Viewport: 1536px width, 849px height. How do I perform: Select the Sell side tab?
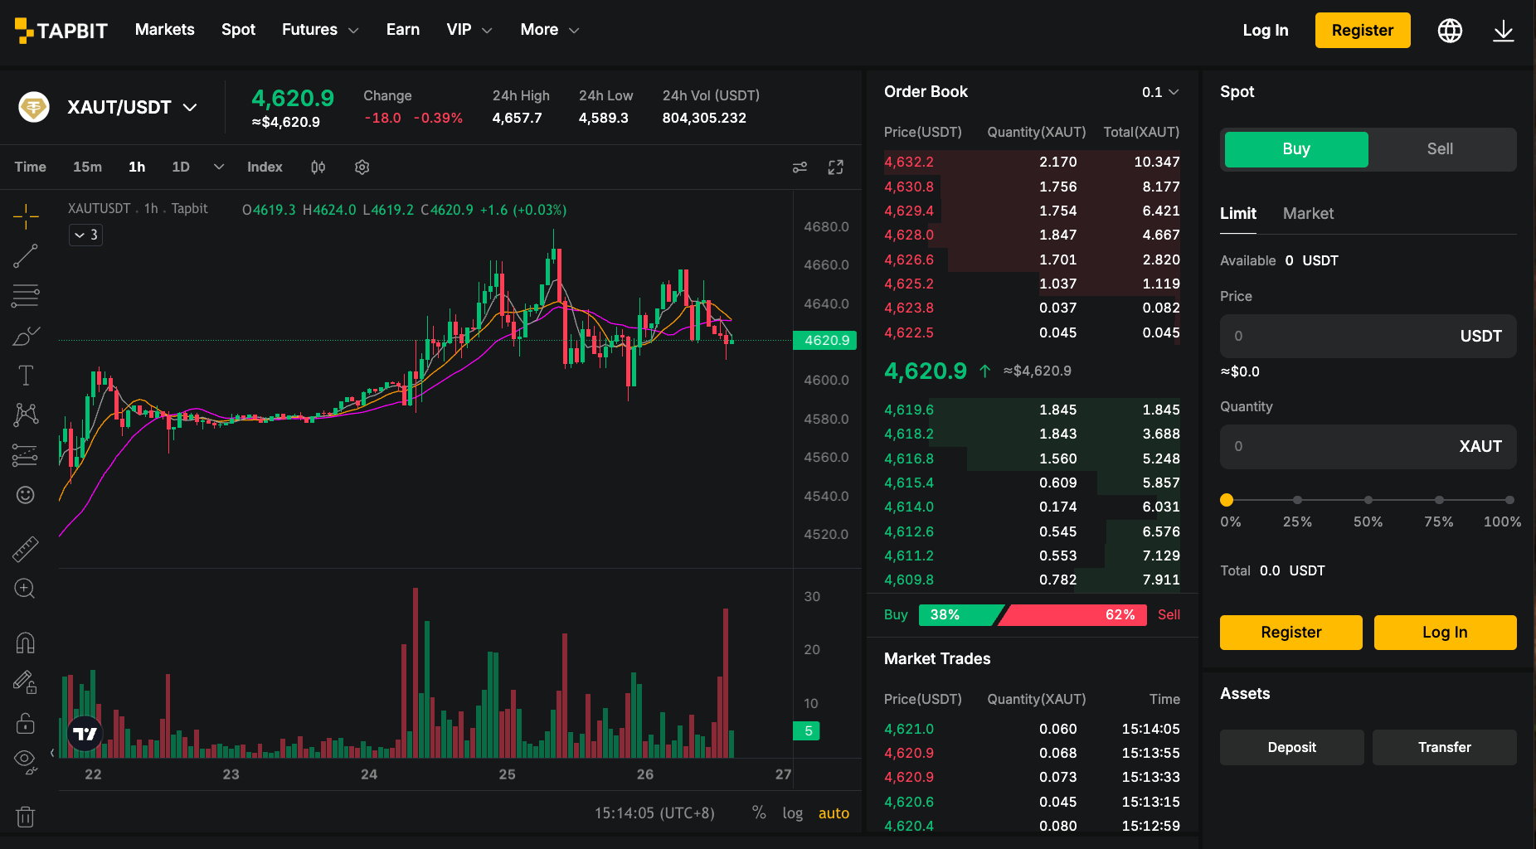click(1440, 149)
